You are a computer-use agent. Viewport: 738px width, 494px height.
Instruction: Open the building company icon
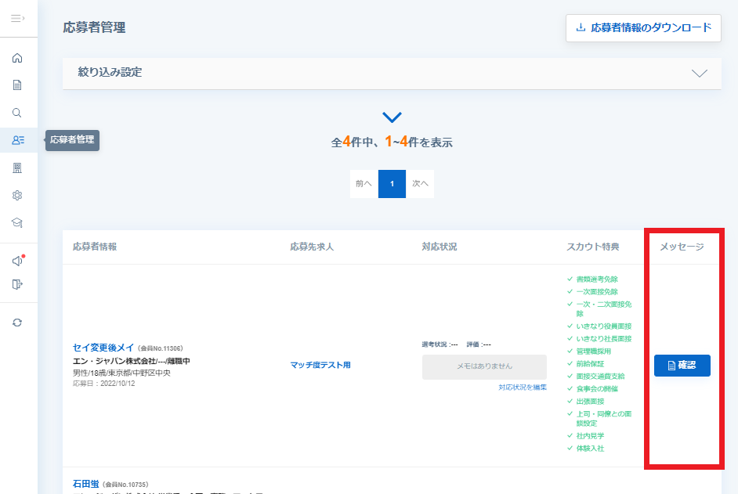click(x=17, y=168)
